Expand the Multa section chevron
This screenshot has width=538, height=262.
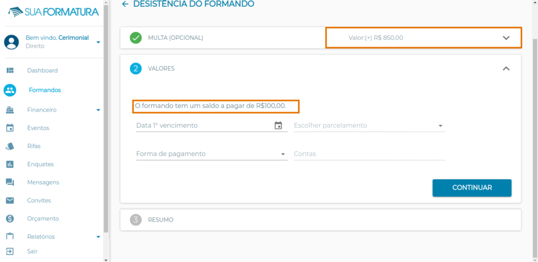(506, 38)
